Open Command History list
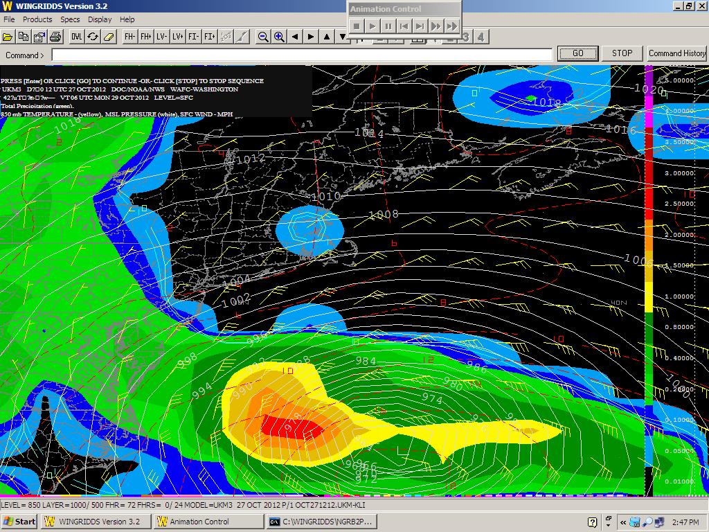Image resolution: width=709 pixels, height=532 pixels. (x=676, y=53)
